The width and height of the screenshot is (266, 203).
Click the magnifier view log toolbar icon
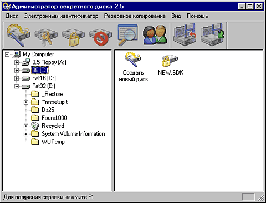coord(128,35)
